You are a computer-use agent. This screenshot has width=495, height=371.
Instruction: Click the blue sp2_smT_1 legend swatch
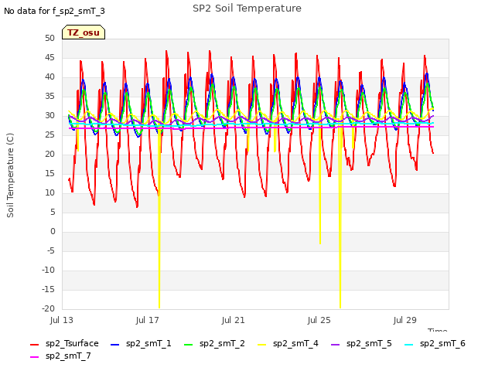(115, 345)
